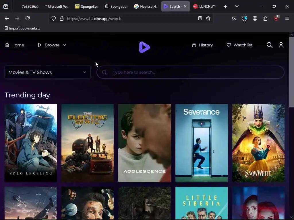Open the dark forest poster
Viewport: 294px width, 220px height.
tap(145, 203)
